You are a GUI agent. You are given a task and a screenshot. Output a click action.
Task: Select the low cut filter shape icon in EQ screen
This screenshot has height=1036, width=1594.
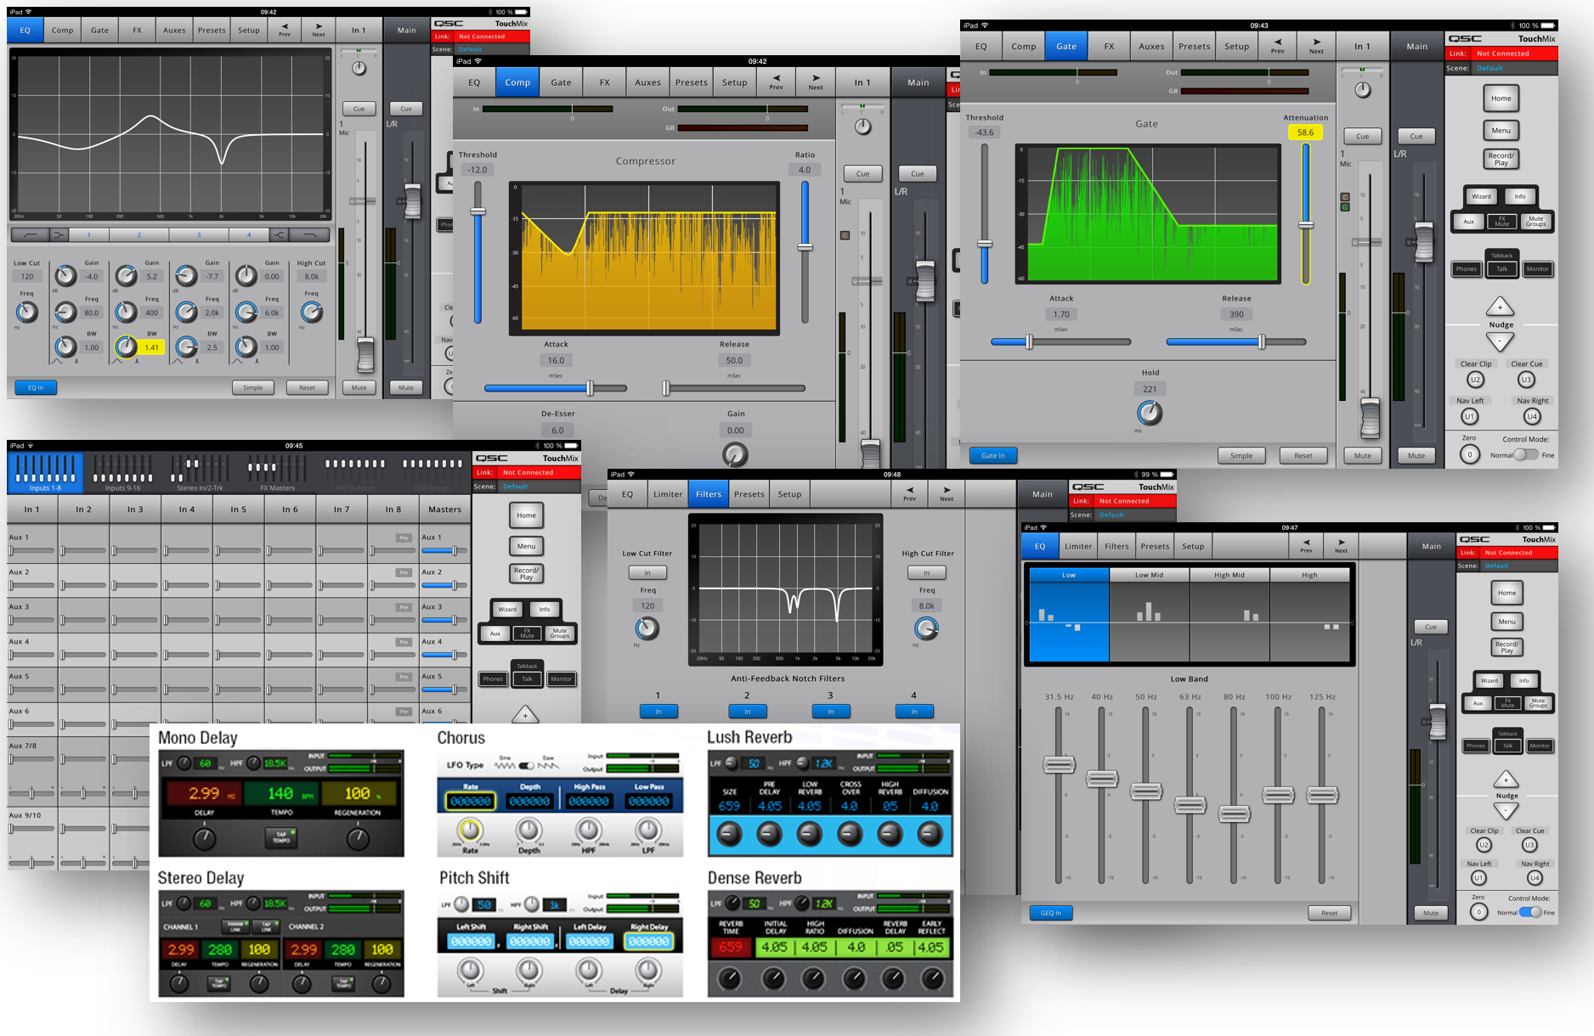pyautogui.click(x=31, y=234)
